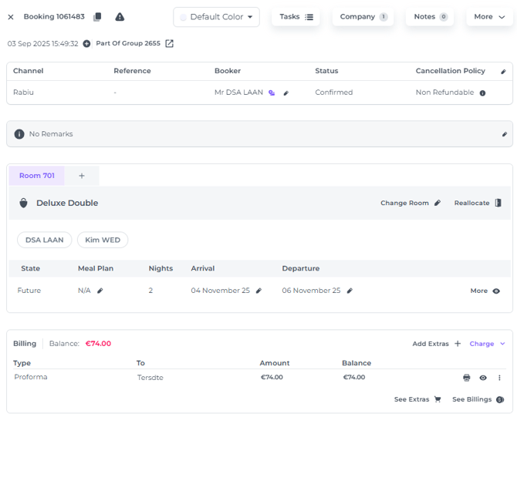Select the Kim WED guest chip
Screen dimensions: 517x481
click(103, 240)
